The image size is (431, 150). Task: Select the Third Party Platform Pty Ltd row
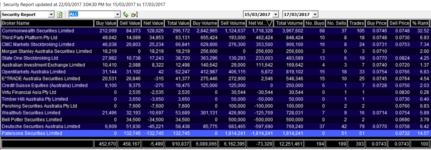pos(215,38)
